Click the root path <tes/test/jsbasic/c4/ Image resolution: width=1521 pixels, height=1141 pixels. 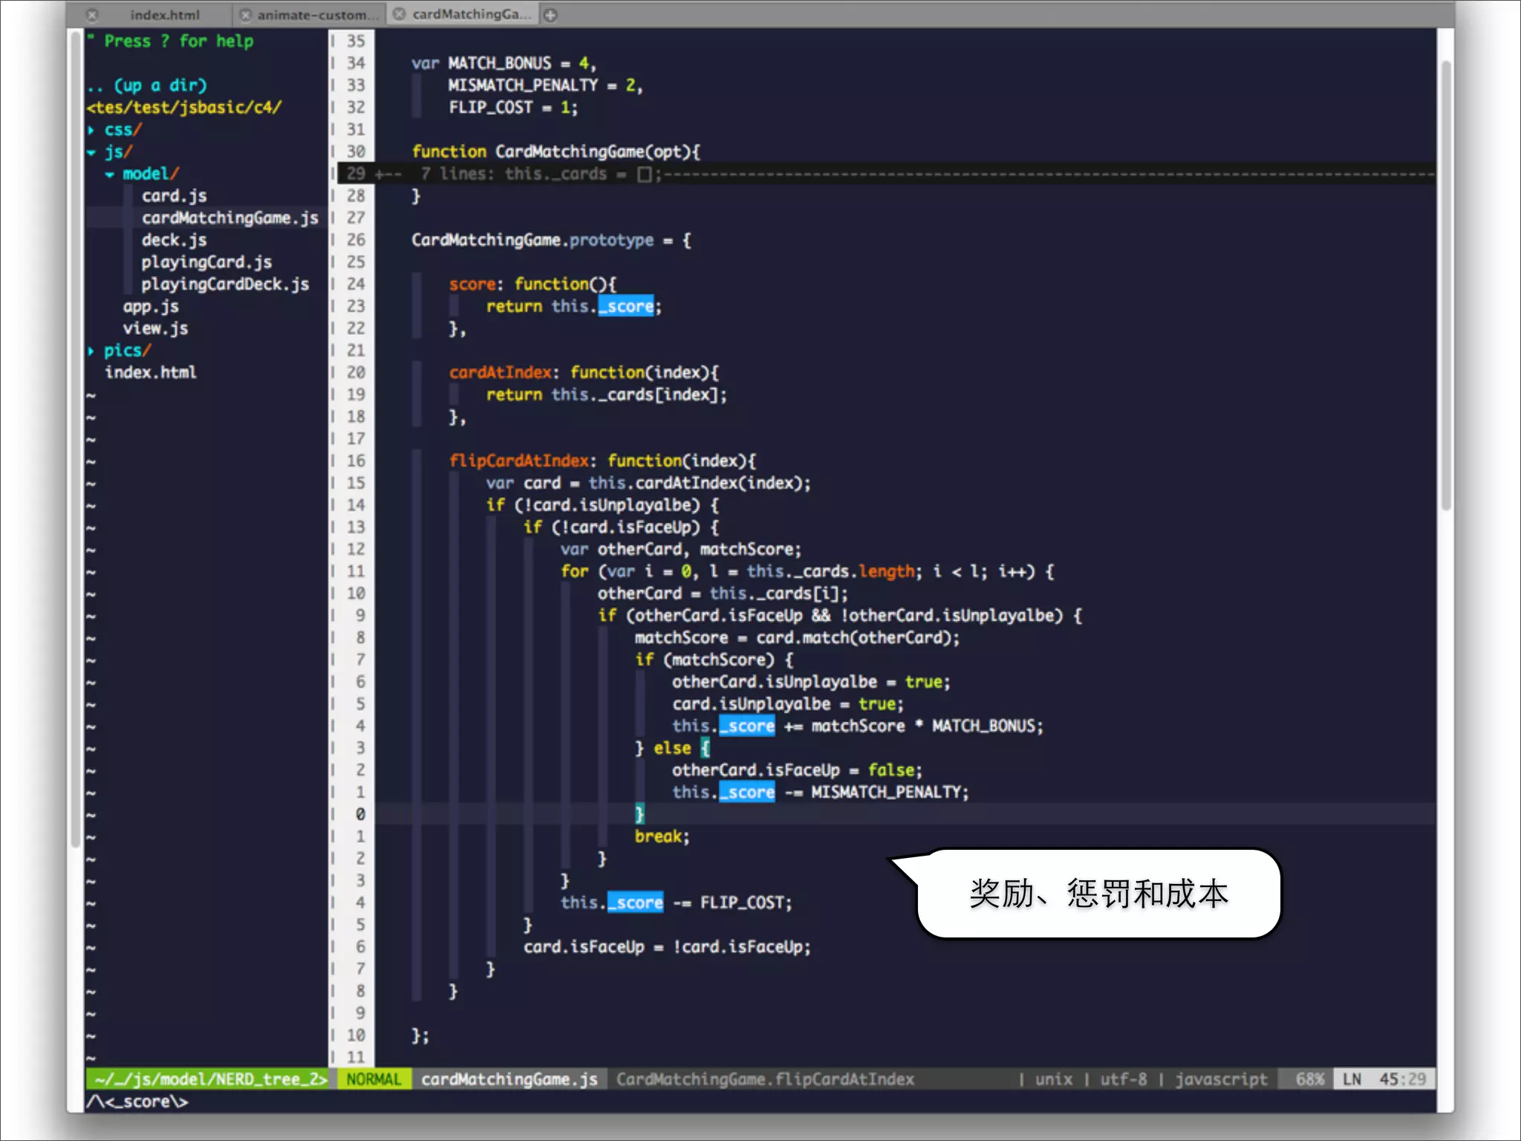click(x=184, y=108)
